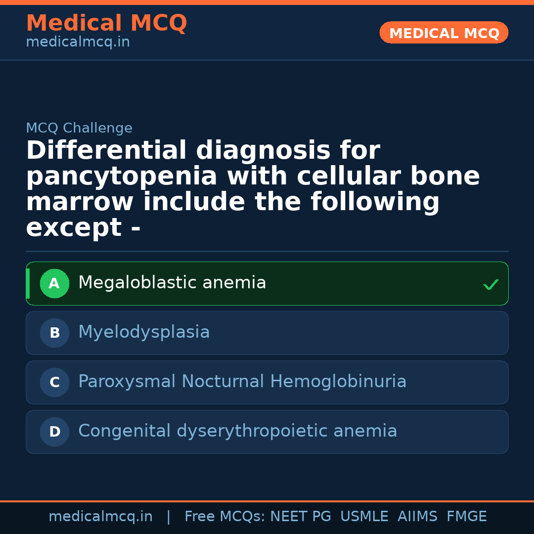Viewport: 534px width, 534px height.
Task: Click the MCQ Challenge label
Action: click(x=79, y=129)
